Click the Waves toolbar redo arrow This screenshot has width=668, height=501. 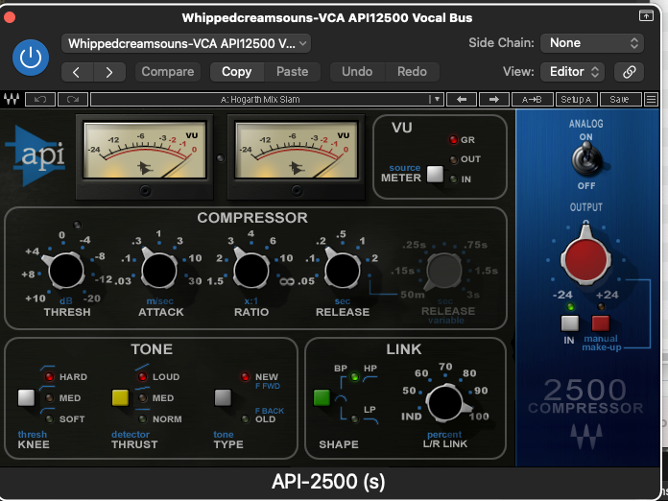click(x=73, y=99)
